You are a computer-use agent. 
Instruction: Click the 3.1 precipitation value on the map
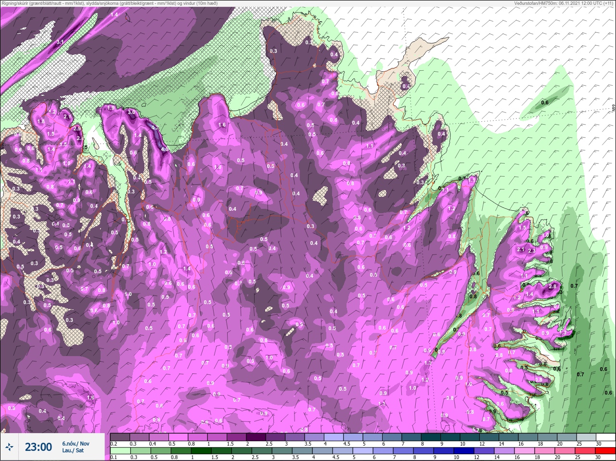click(x=60, y=42)
